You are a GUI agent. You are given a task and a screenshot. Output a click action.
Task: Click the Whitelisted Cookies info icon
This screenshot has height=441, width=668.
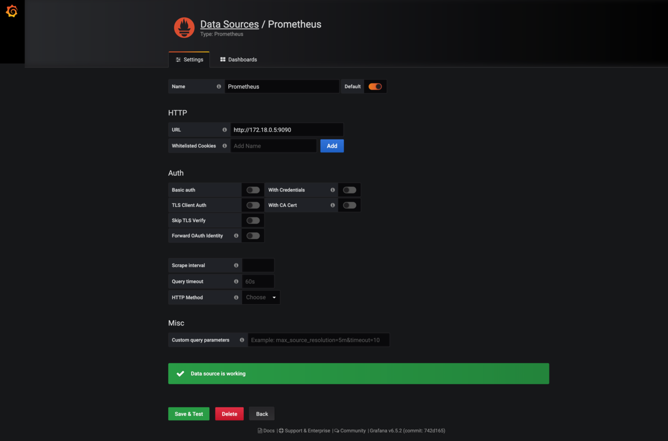coord(224,146)
